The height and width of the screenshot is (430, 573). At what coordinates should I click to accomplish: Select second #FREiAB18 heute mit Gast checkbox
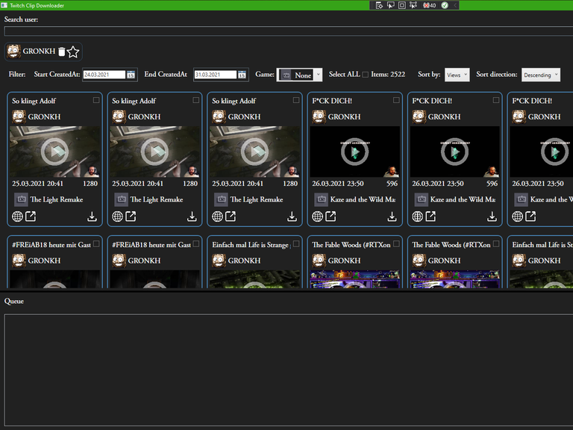coord(196,244)
